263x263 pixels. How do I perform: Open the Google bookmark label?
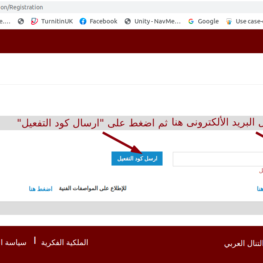click(208, 21)
